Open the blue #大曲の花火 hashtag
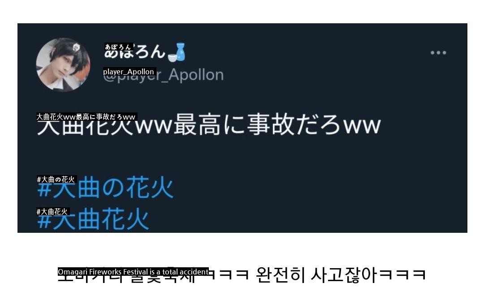This screenshot has height=304, width=484. 105,188
